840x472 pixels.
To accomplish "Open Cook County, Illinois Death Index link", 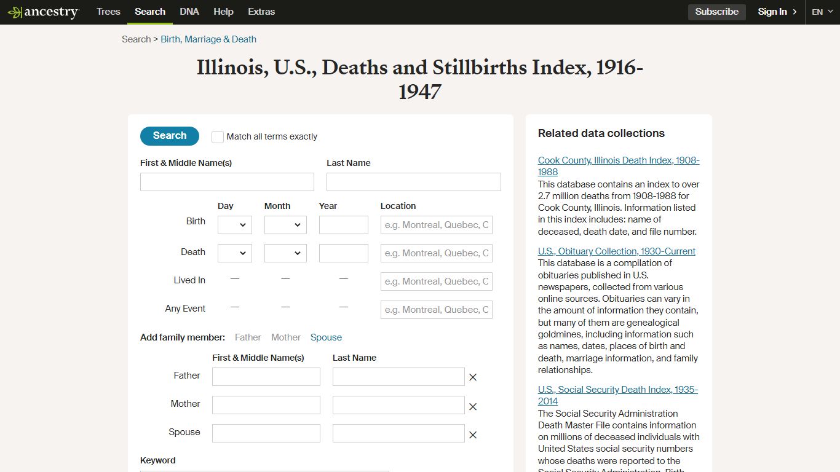I will click(x=619, y=166).
